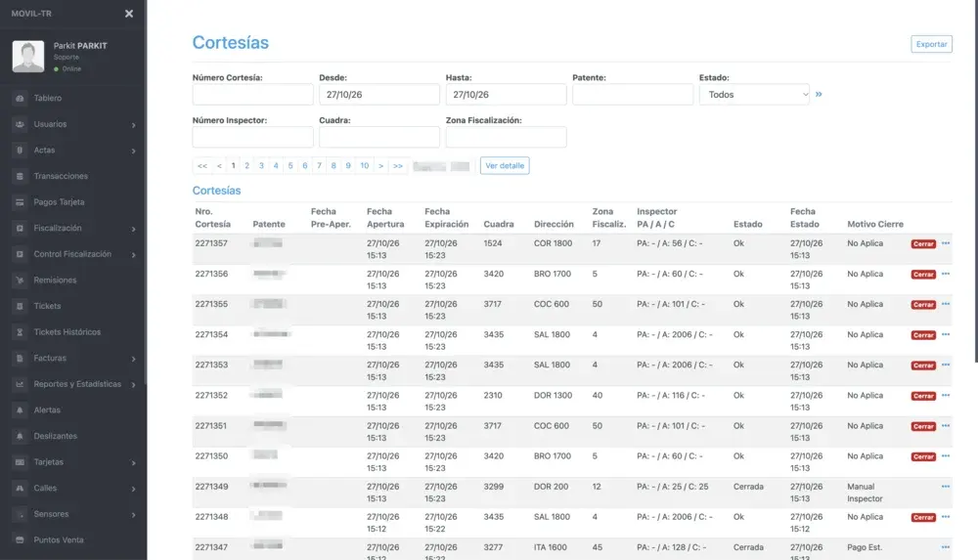This screenshot has height=560, width=978.
Task: Close cortesía 2271351 with Cerrar button
Action: tap(923, 426)
